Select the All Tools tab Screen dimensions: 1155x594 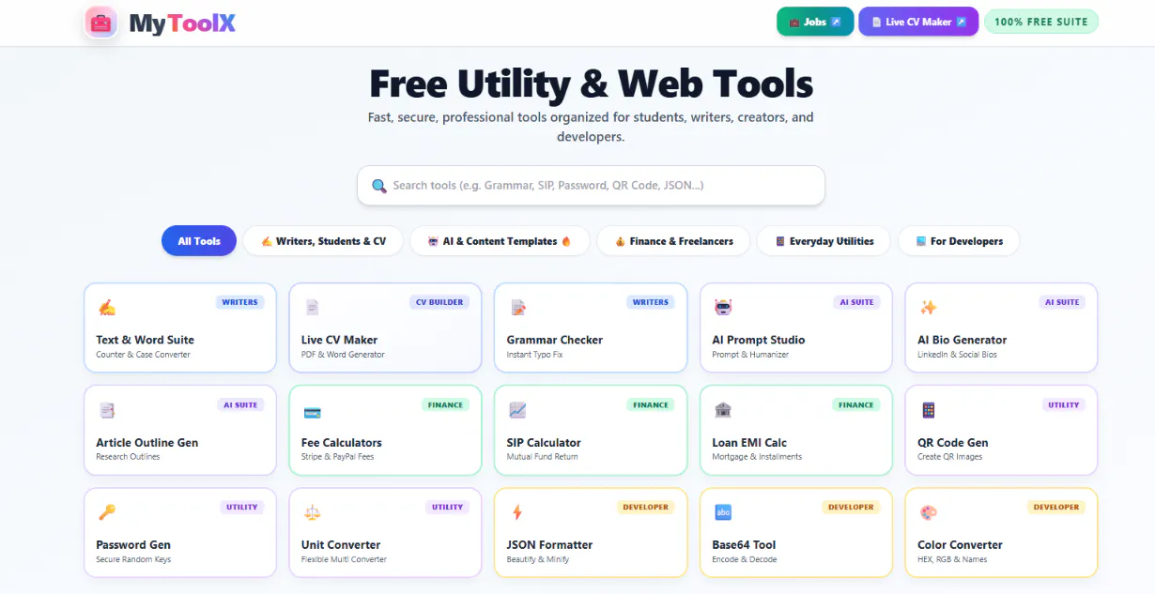click(199, 241)
